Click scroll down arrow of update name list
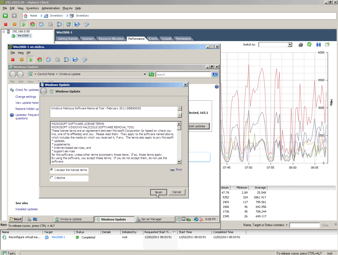The height and width of the screenshot is (255, 338). [180, 115]
